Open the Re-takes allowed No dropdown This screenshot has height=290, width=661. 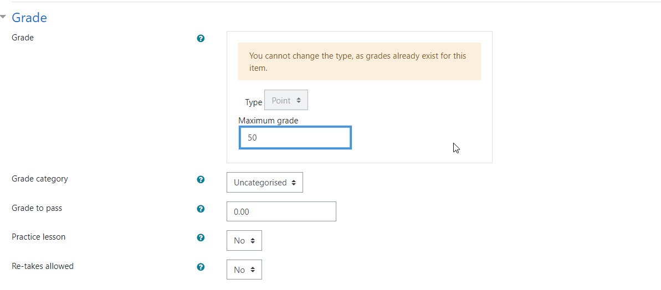click(244, 270)
